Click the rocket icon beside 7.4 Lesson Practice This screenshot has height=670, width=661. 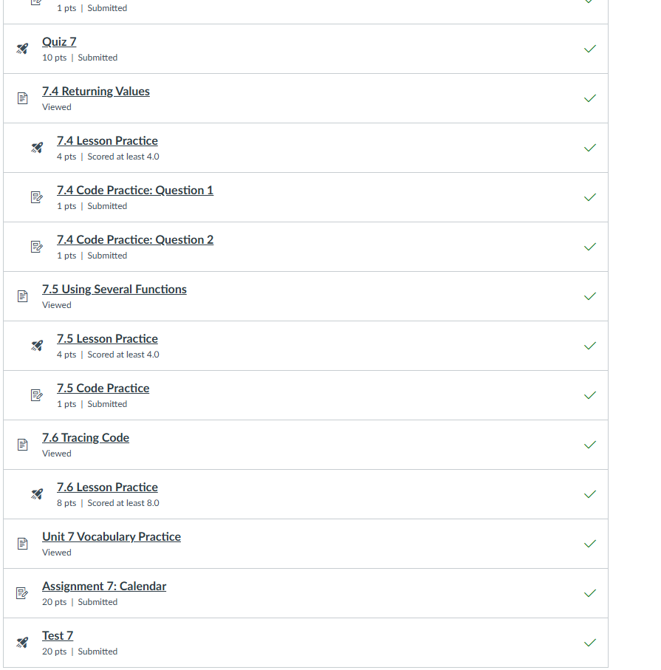pyautogui.click(x=37, y=148)
